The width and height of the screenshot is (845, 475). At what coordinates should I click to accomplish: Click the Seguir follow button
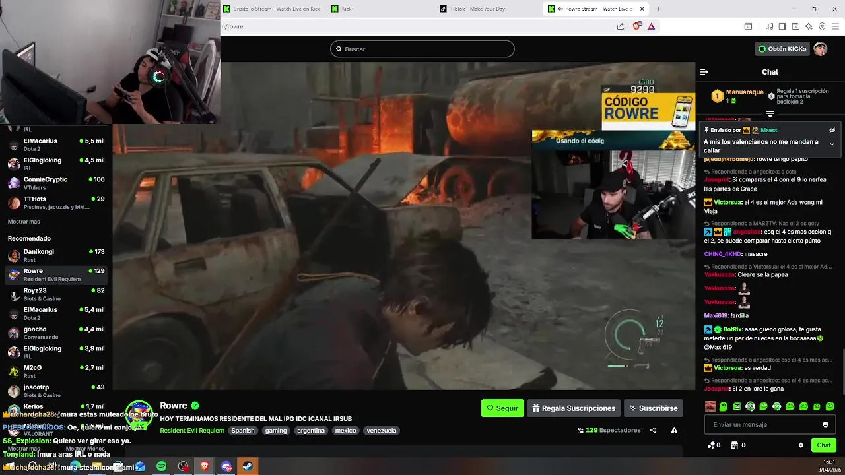click(x=502, y=408)
